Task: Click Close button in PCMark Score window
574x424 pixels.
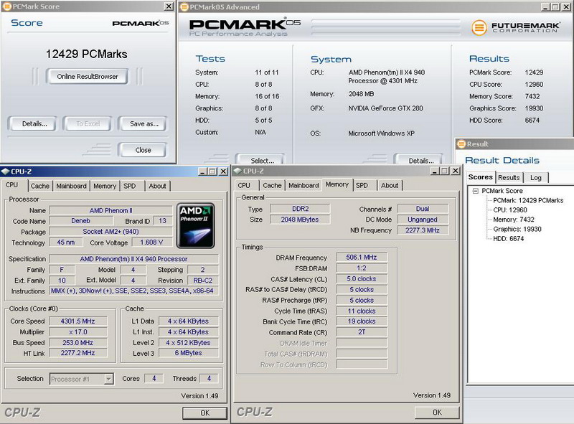Action: tap(143, 150)
